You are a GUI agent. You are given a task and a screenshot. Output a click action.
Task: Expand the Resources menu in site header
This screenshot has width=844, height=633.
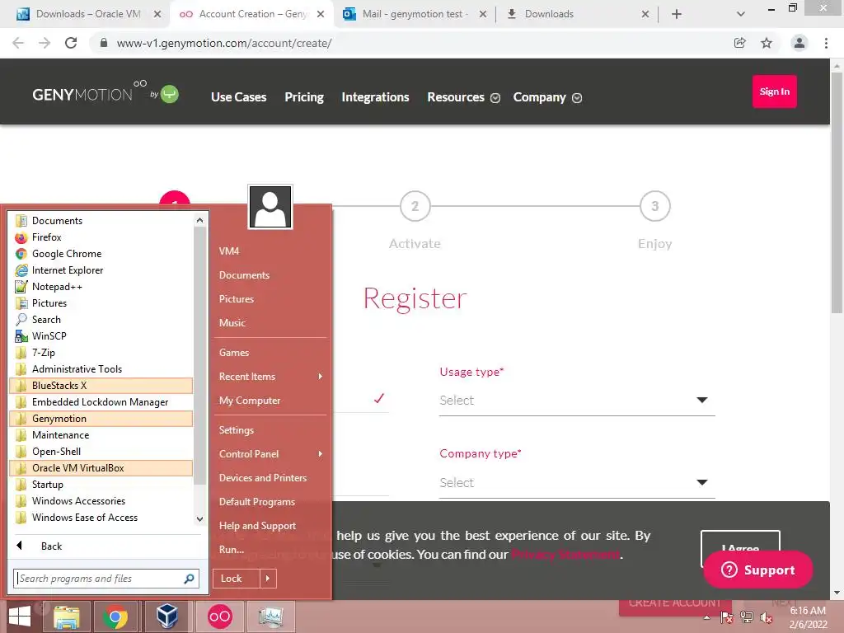[x=463, y=97]
